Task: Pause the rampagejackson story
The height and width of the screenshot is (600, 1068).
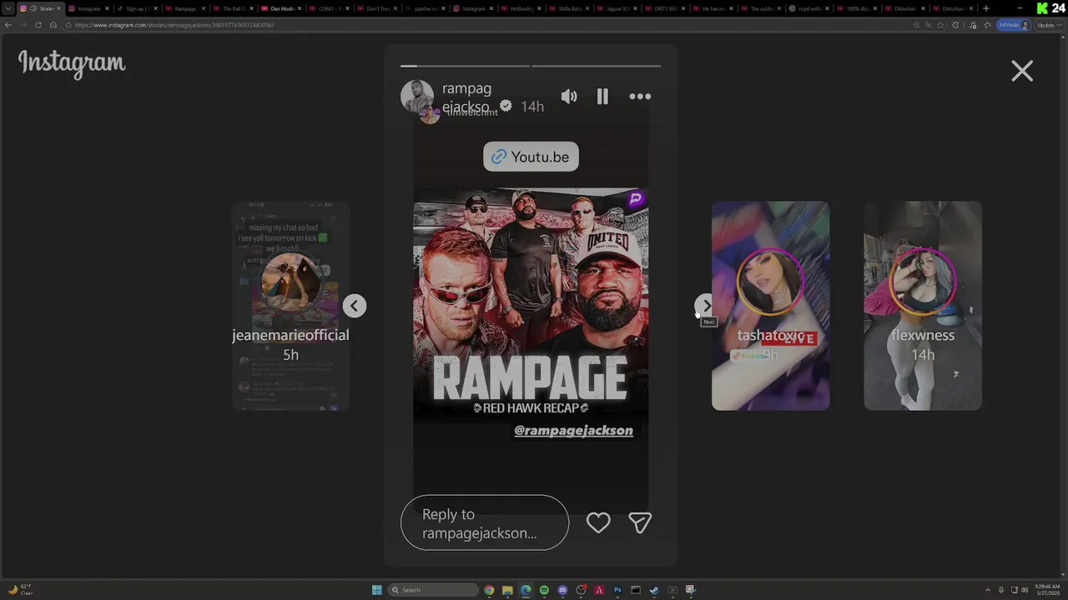Action: [602, 97]
